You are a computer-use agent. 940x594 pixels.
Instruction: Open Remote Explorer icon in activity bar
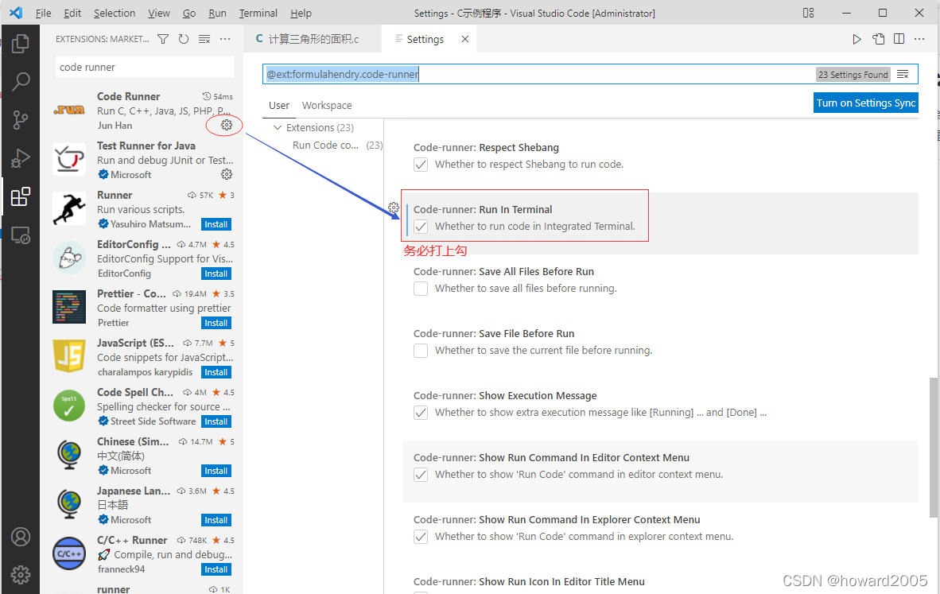click(21, 235)
